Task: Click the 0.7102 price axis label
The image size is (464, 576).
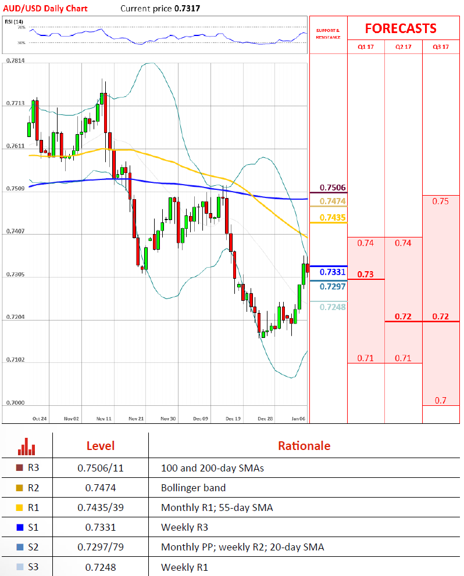Action: pyautogui.click(x=16, y=359)
